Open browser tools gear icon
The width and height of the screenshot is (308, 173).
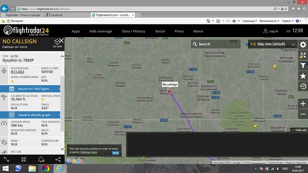point(304,9)
